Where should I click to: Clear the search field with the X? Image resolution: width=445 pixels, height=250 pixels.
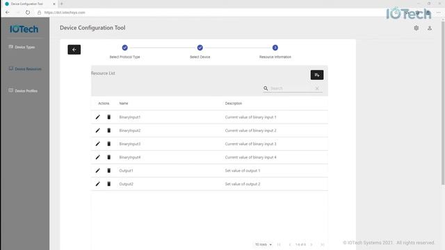317,88
